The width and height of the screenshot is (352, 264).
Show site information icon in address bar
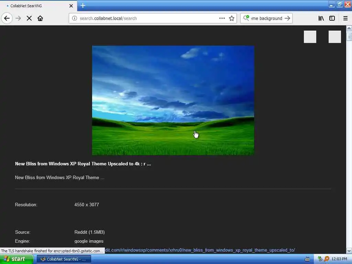pyautogui.click(x=74, y=18)
